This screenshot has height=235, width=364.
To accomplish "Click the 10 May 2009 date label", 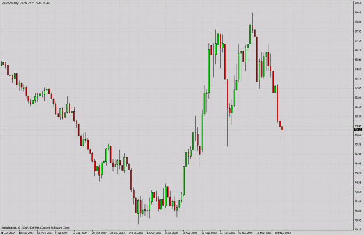I will pyautogui.click(x=282, y=233).
